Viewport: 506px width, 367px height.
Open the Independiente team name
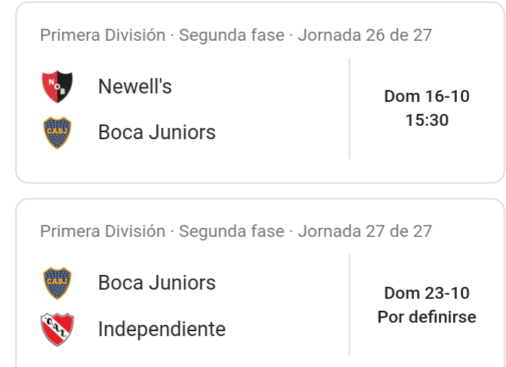point(162,329)
